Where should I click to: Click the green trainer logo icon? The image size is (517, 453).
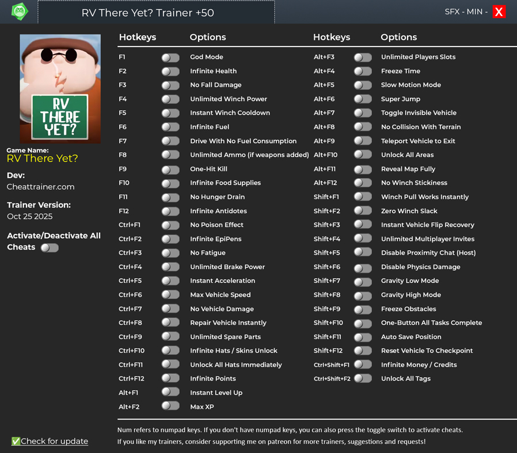pyautogui.click(x=20, y=11)
